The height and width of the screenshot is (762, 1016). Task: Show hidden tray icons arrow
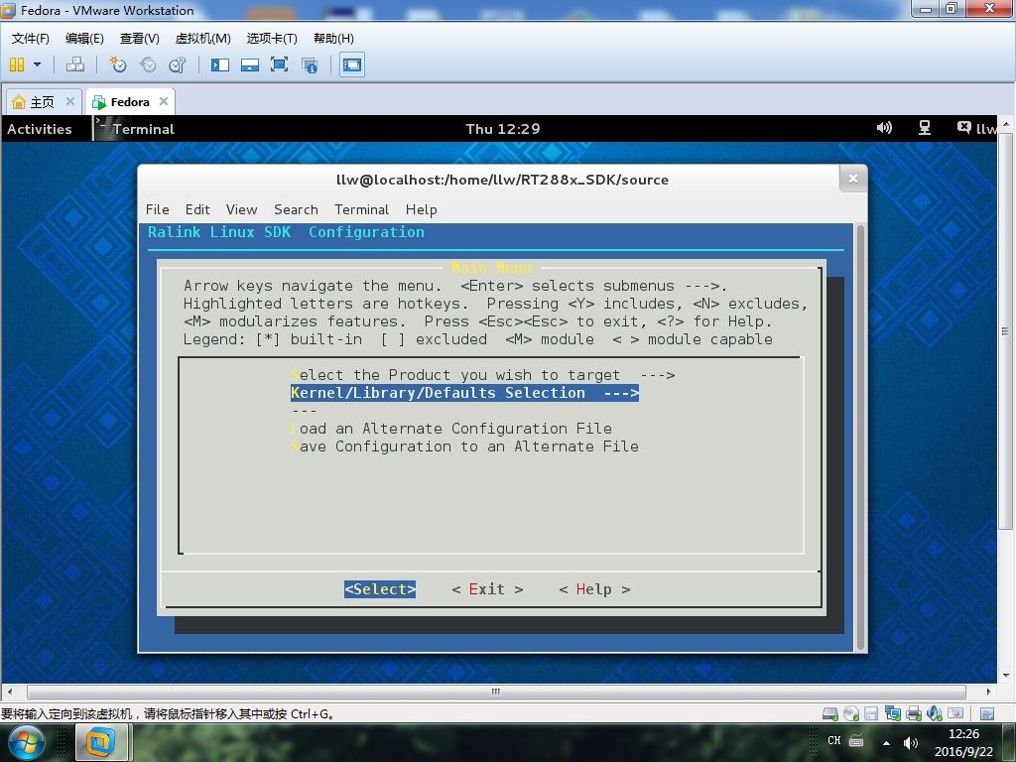[x=886, y=742]
